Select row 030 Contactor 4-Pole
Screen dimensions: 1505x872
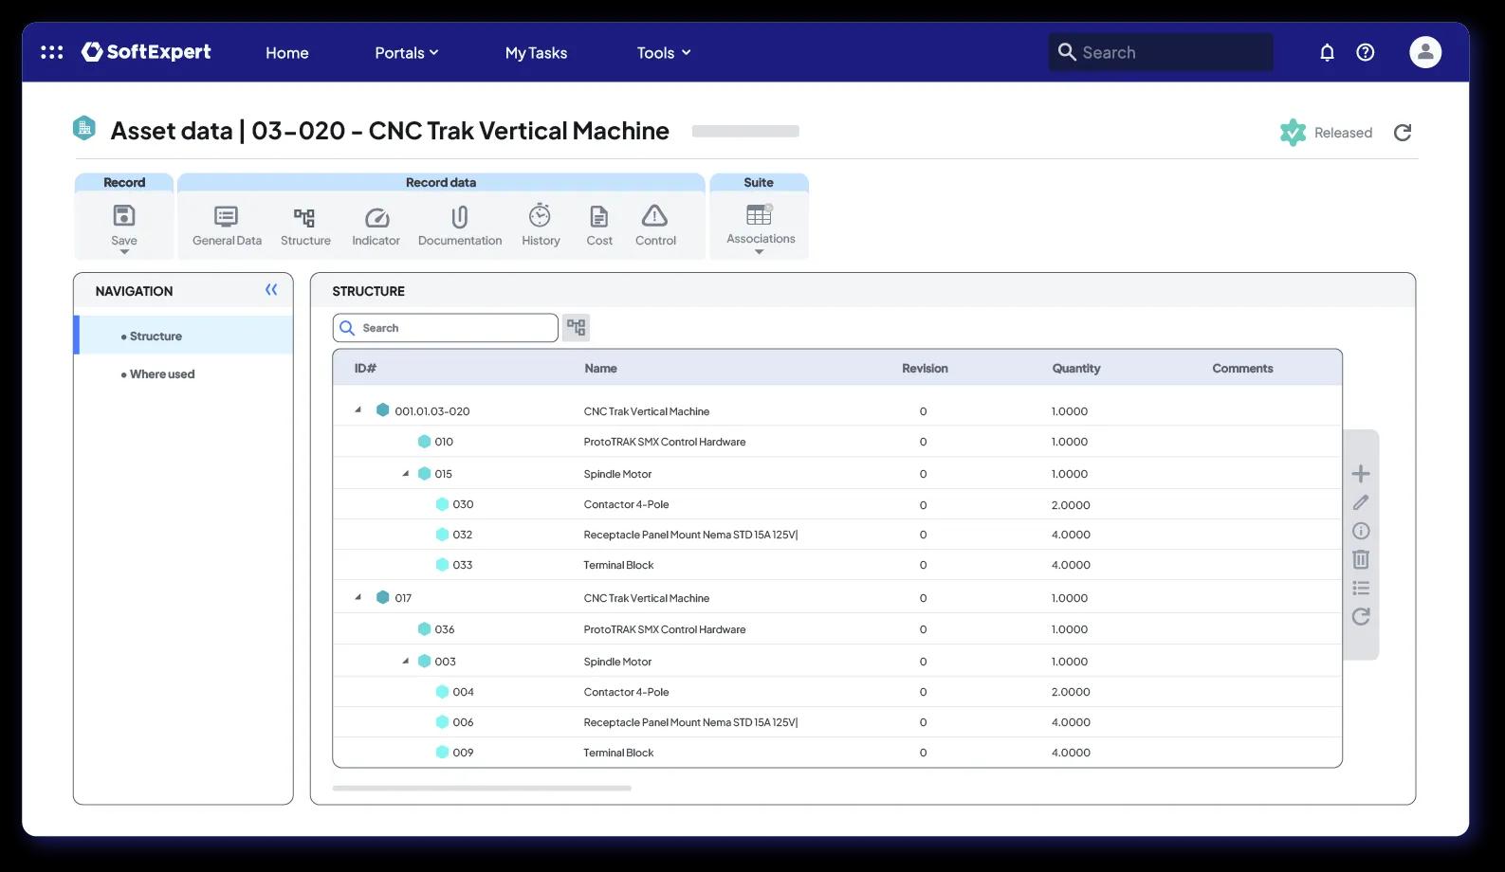point(837,504)
